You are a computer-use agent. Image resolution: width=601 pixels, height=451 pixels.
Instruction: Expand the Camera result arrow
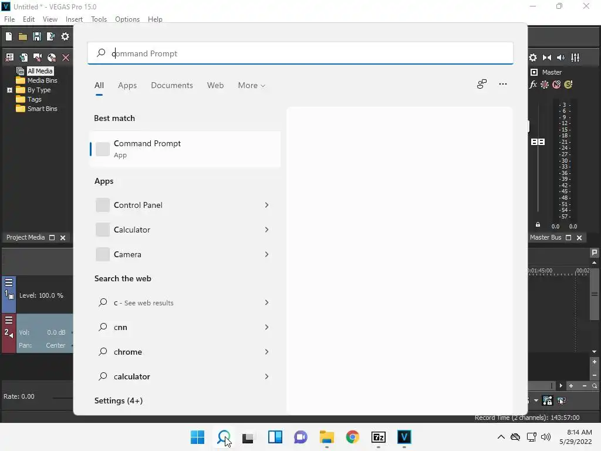(x=266, y=254)
